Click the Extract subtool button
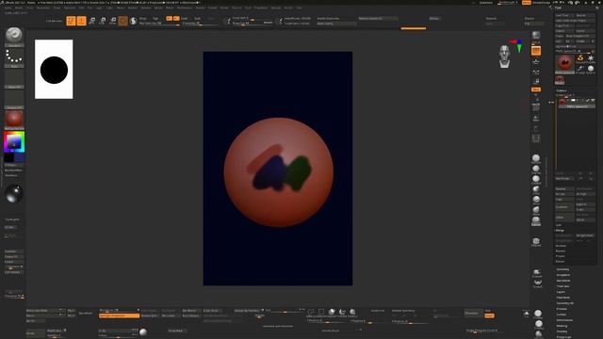Screen dimensions: 603x339 pos(560,262)
